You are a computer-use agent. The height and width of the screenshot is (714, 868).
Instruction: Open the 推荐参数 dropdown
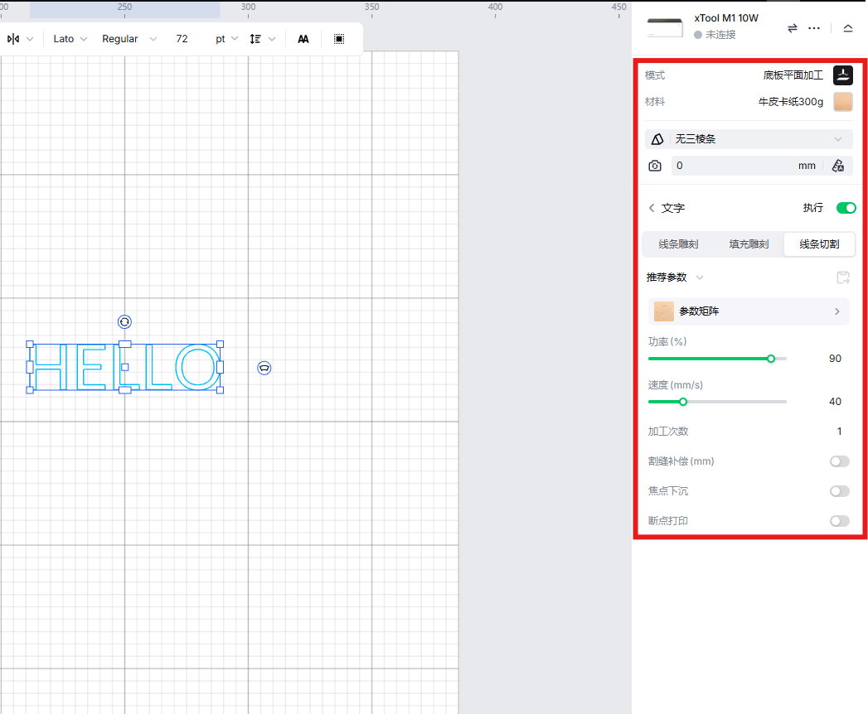pyautogui.click(x=675, y=277)
